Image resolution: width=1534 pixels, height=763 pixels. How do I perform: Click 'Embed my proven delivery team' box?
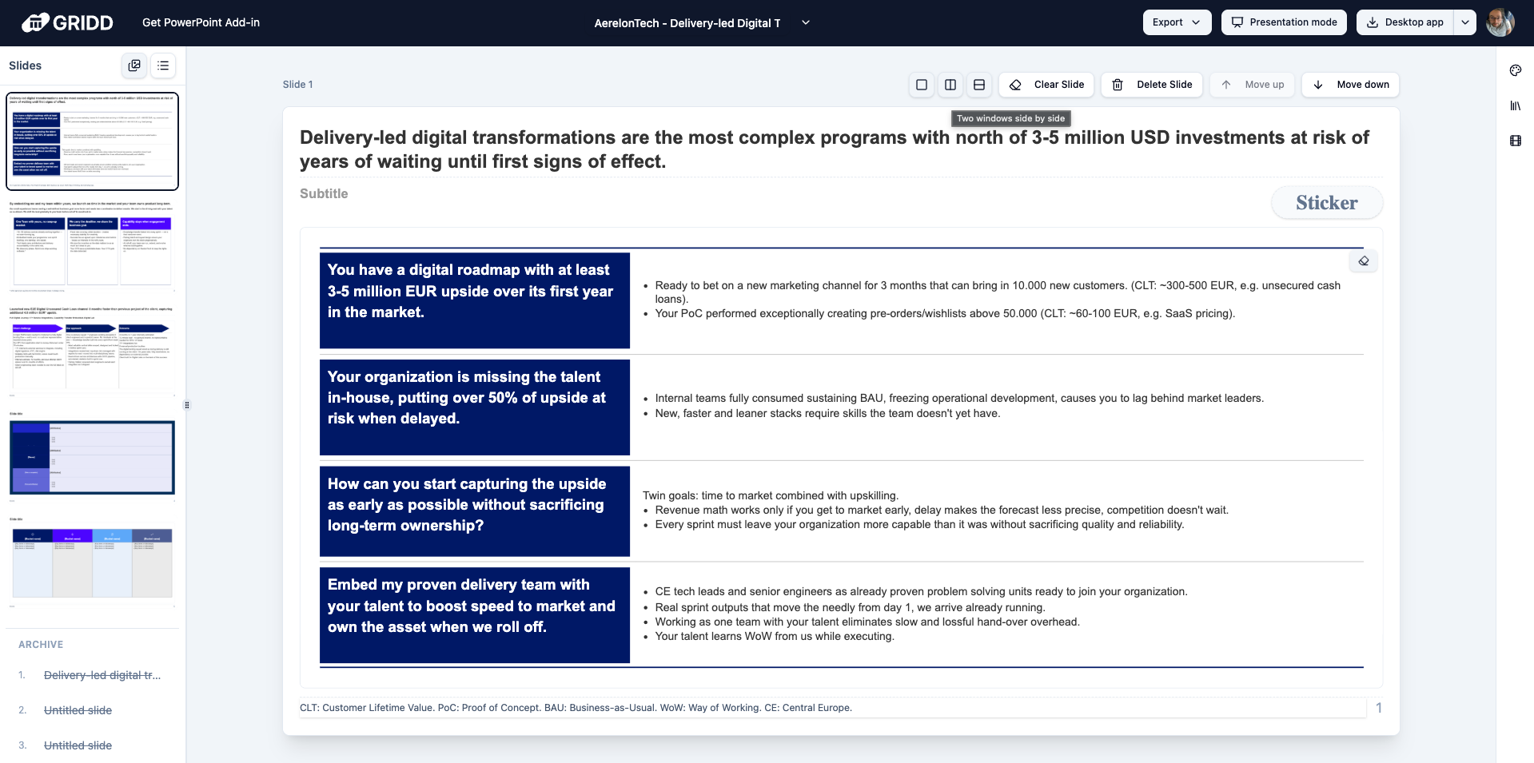[475, 615]
